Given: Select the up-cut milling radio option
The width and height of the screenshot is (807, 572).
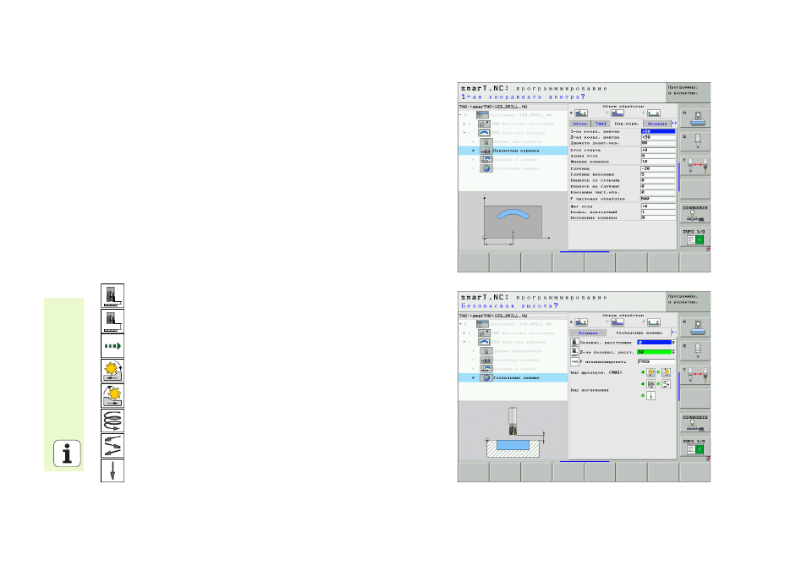Looking at the screenshot, I should pyautogui.click(x=658, y=372).
